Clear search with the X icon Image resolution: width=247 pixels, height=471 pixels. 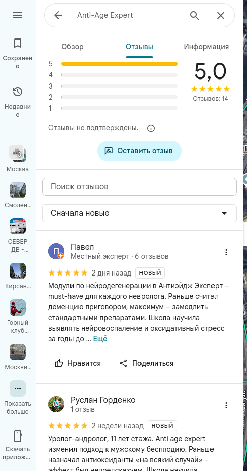(221, 15)
